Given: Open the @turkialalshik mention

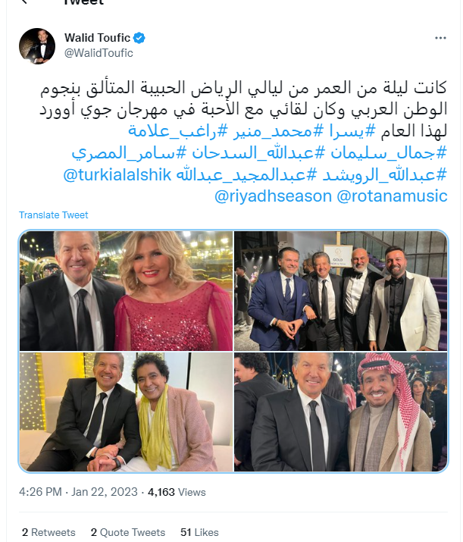Looking at the screenshot, I should tap(117, 174).
